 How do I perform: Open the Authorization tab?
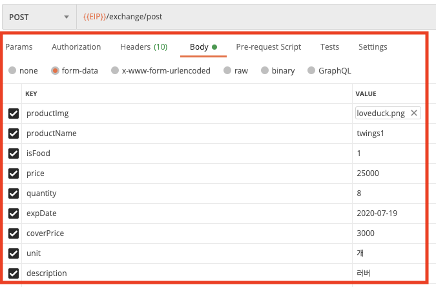tap(76, 47)
